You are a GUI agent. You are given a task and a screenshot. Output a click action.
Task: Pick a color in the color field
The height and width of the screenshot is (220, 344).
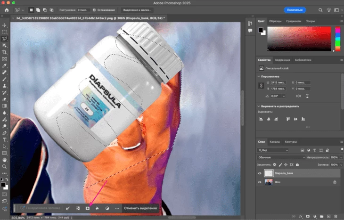coord(299,39)
